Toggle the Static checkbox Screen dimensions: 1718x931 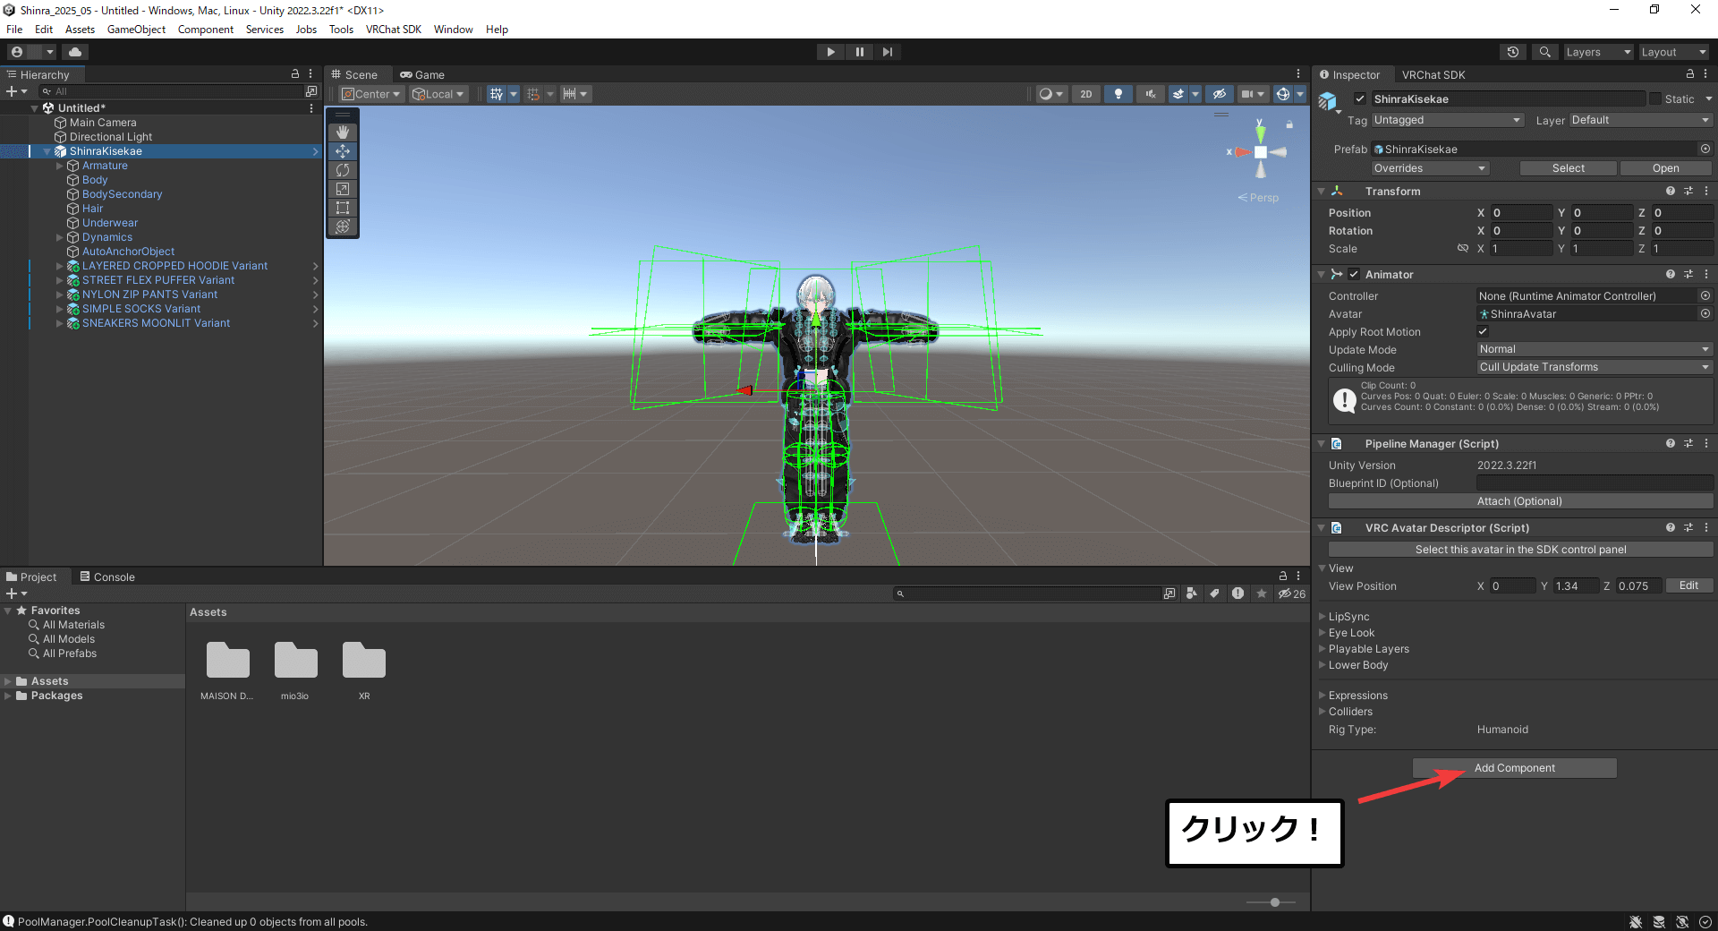[1655, 98]
